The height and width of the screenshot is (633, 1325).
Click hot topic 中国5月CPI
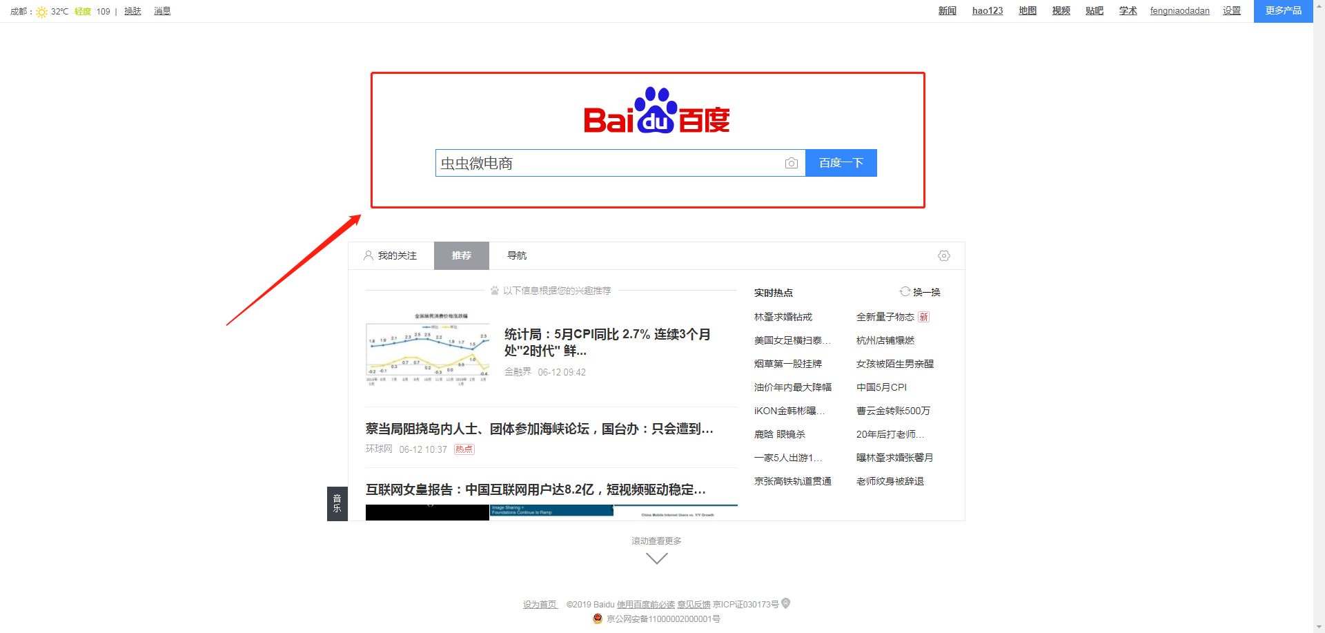881,387
